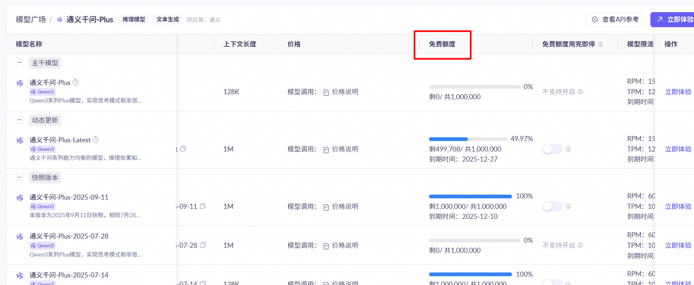Click 到期时间：2025-12-27 text
The image size is (694, 285).
click(463, 159)
